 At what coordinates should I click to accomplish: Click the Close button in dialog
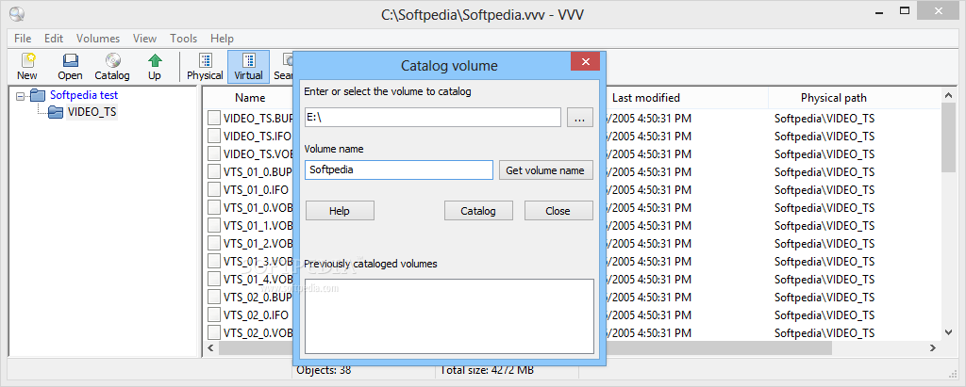(x=558, y=210)
